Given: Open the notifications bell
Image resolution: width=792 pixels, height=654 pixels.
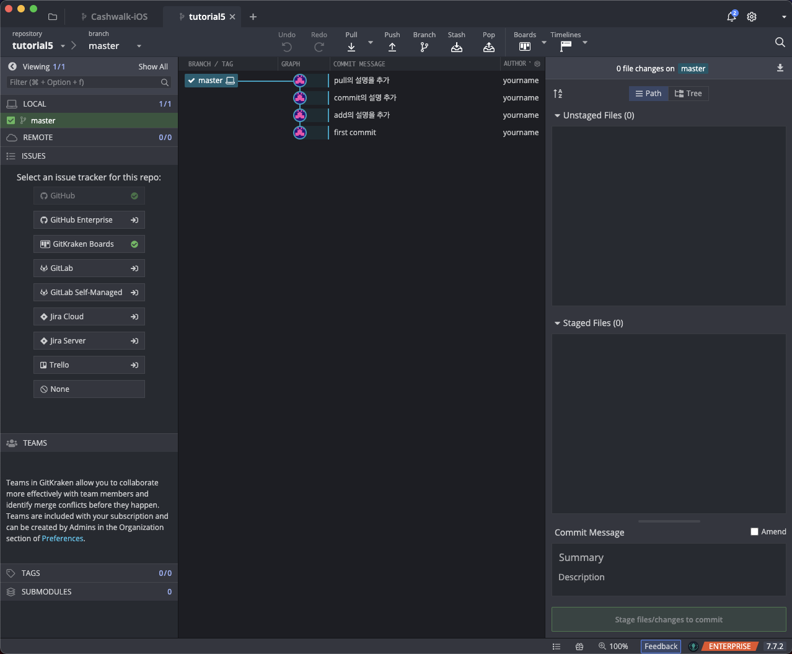Looking at the screenshot, I should (731, 17).
